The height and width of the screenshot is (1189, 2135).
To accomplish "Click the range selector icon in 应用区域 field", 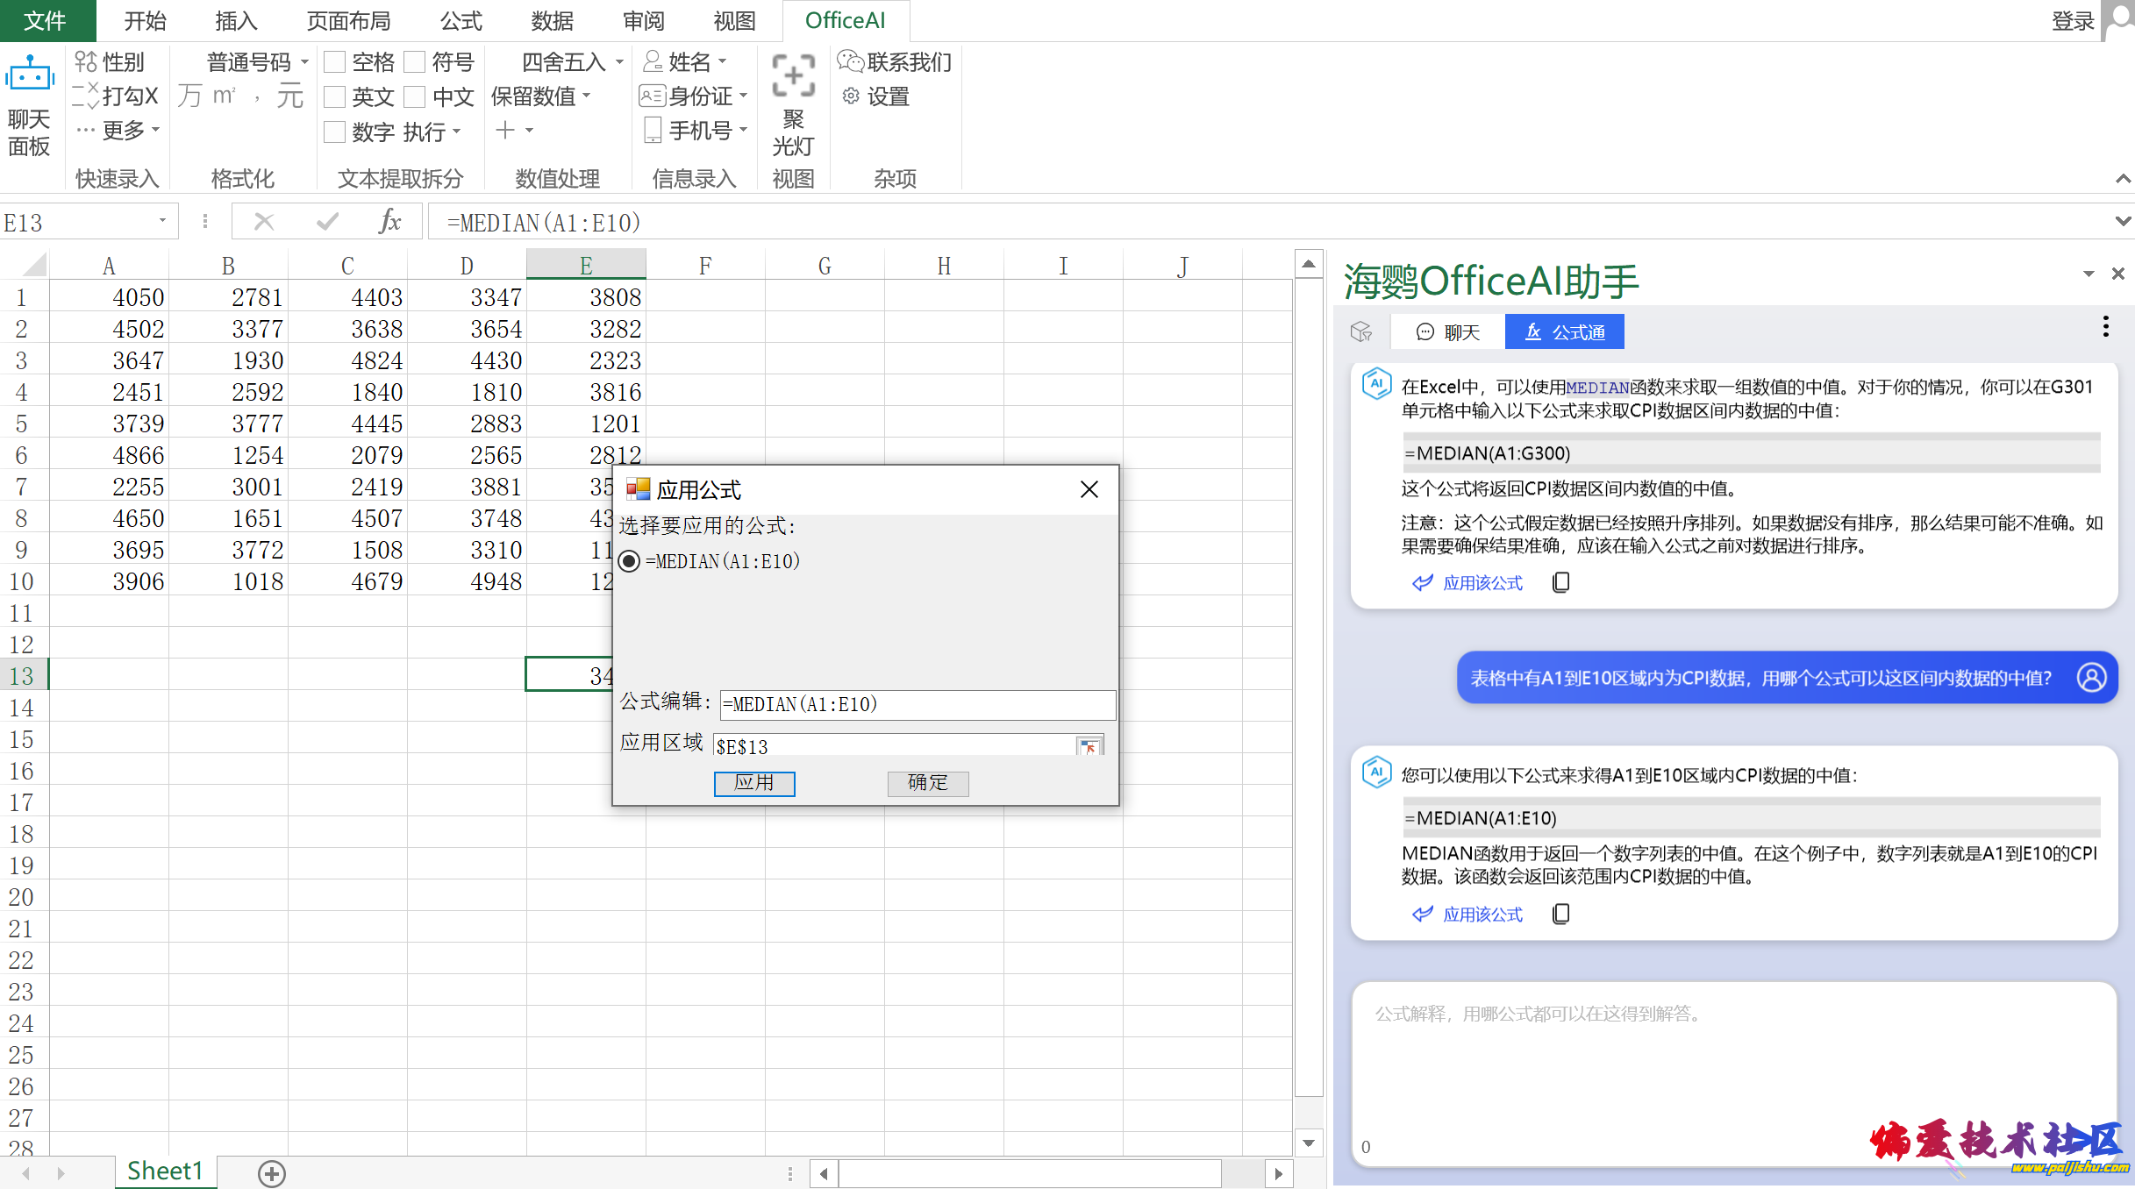I will click(x=1089, y=746).
